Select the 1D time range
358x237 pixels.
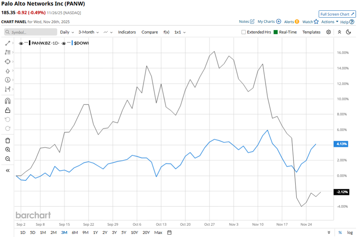tap(22, 232)
